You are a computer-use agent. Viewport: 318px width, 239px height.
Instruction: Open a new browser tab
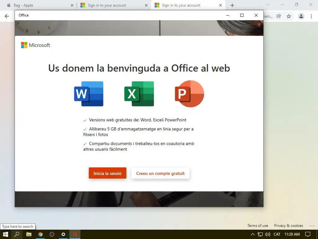coord(232,5)
